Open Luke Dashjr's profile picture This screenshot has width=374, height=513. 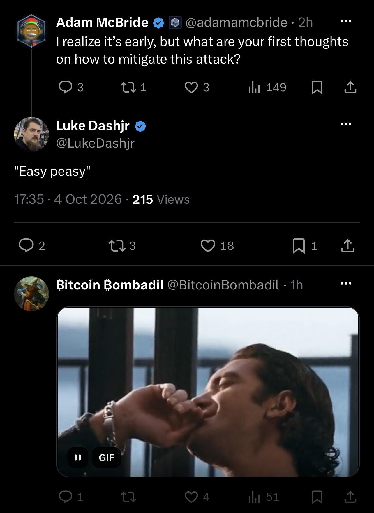coord(31,134)
